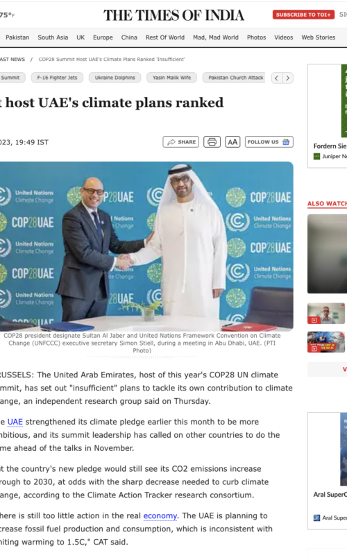
Task: Click the SHARE arrow button
Action: [x=181, y=142]
